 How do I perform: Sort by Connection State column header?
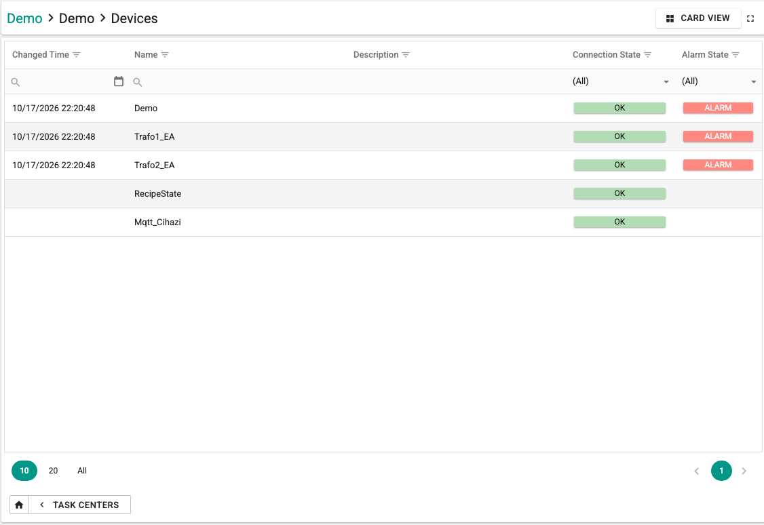tap(606, 54)
